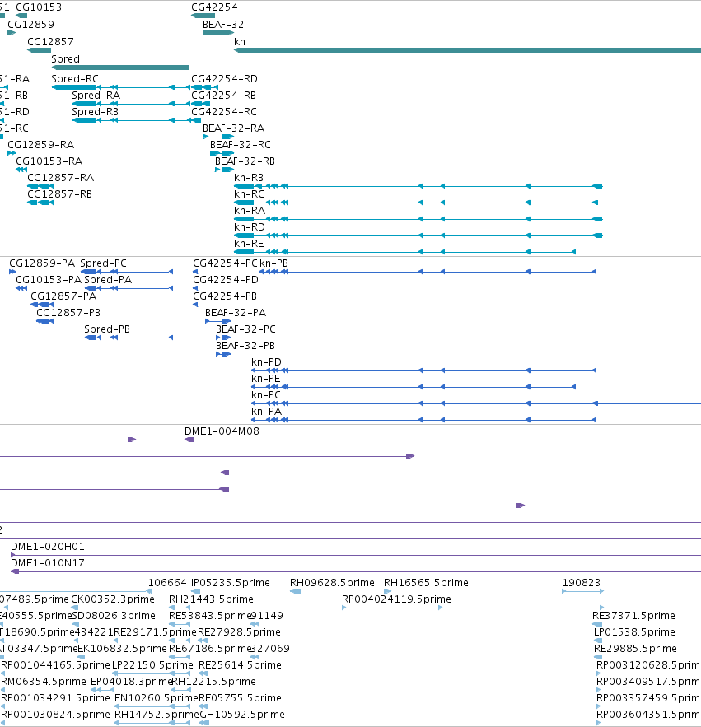Select protein Spred-PB label
701x727 pixels.
coord(107,329)
